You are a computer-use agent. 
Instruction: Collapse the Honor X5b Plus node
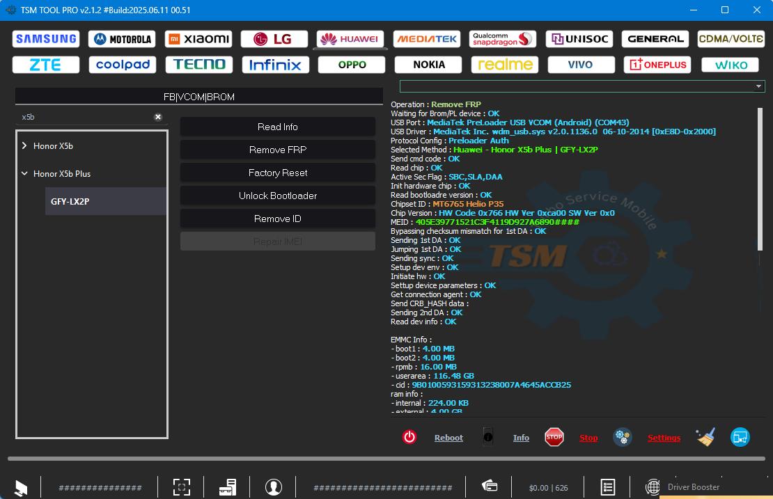[24, 173]
